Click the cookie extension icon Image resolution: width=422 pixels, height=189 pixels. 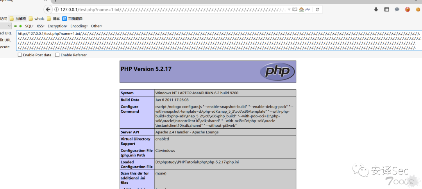pyautogui.click(x=418, y=9)
